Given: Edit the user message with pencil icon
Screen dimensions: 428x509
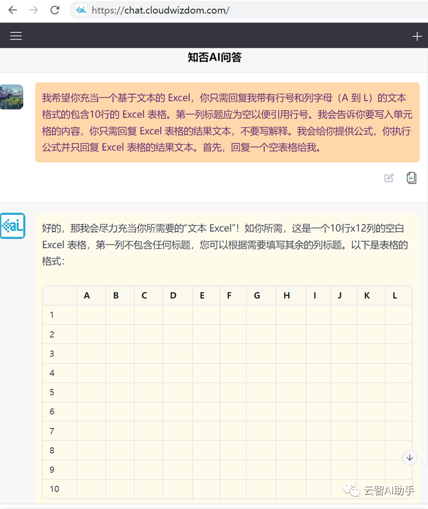Looking at the screenshot, I should (389, 178).
